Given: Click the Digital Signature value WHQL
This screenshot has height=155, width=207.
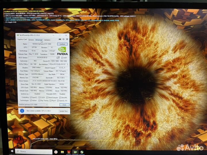Looking at the screenshot, I should [x=62, y=84].
